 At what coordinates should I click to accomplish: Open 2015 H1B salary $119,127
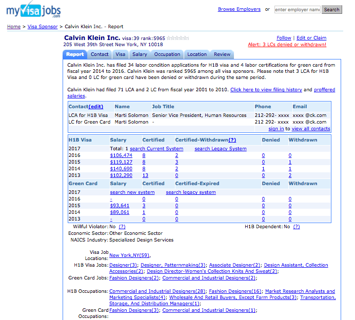pos(121,162)
